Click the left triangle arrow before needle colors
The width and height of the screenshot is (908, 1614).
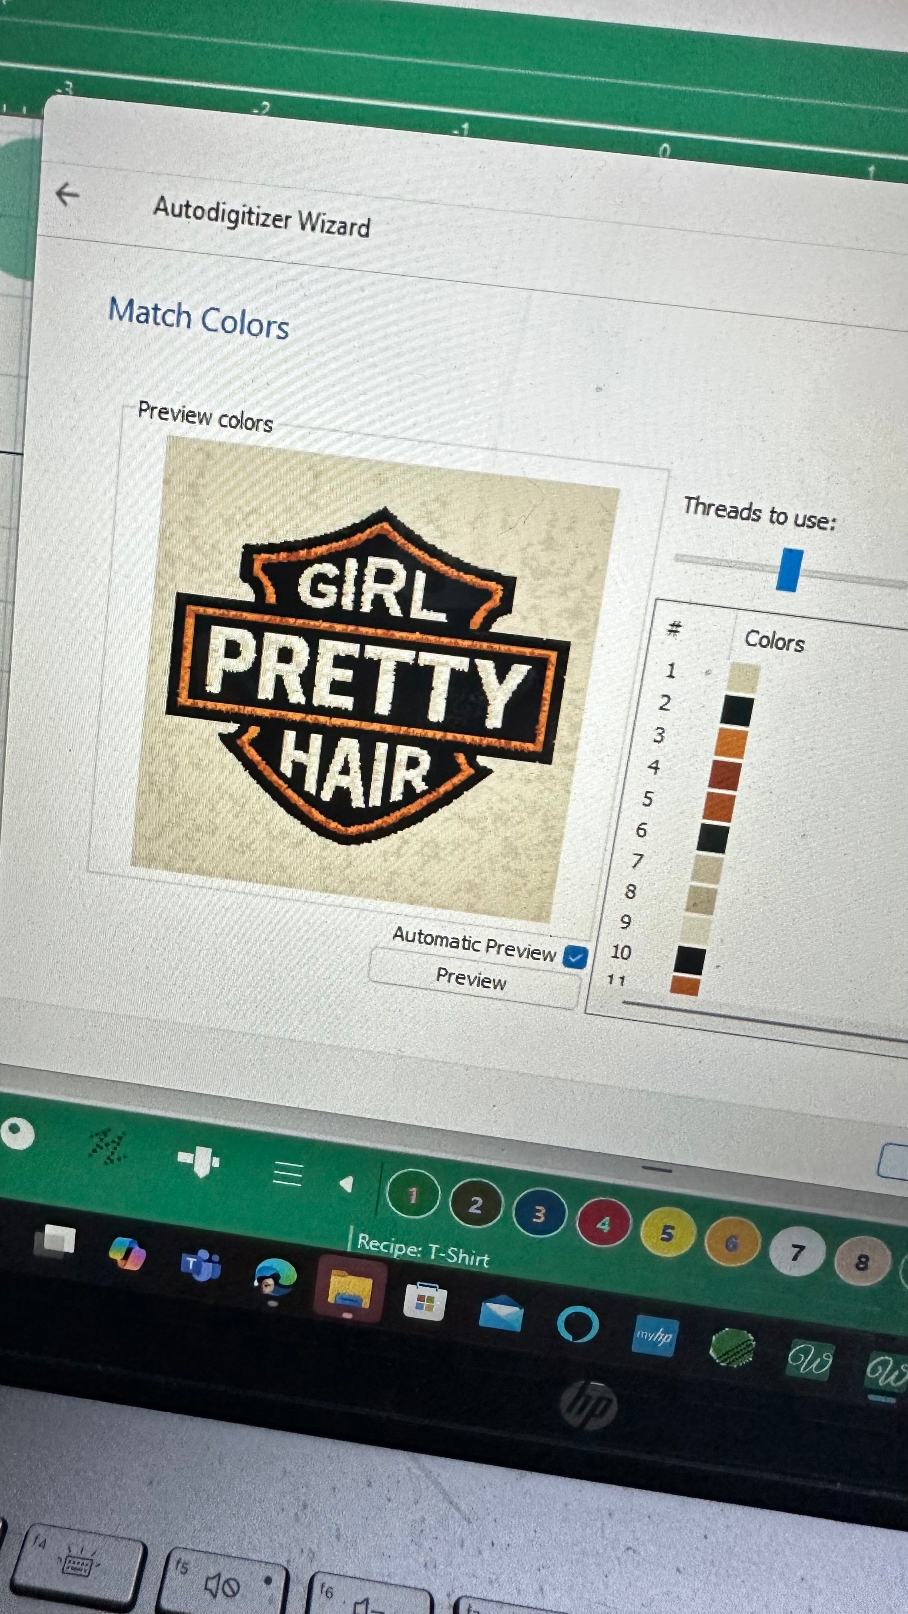(x=346, y=1183)
